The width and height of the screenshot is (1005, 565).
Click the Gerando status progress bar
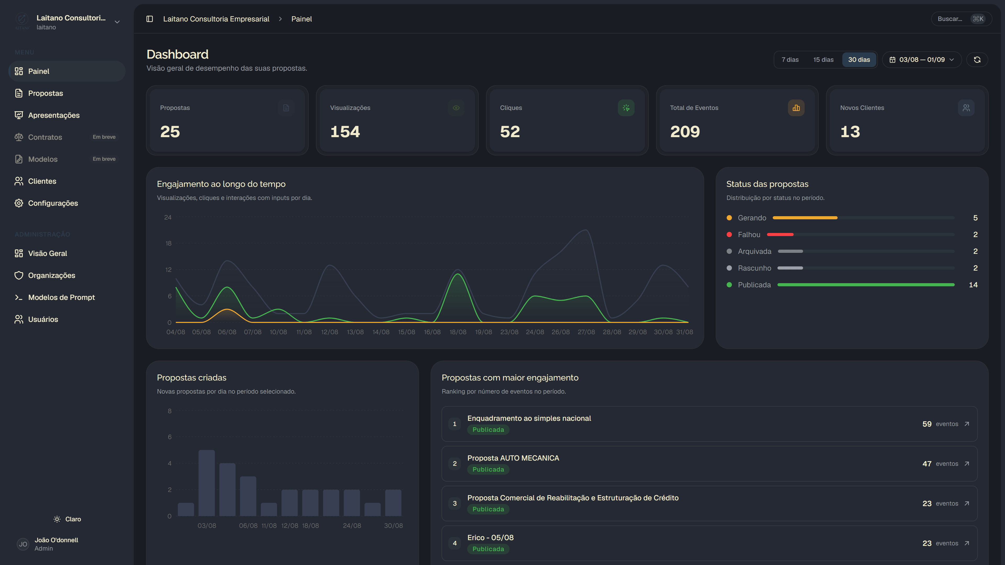(863, 218)
